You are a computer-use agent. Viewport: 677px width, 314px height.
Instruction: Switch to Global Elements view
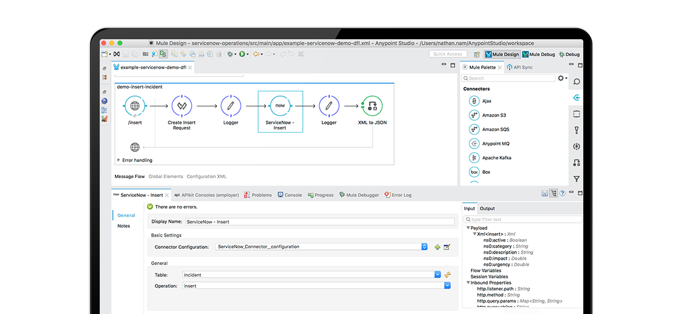tap(166, 176)
